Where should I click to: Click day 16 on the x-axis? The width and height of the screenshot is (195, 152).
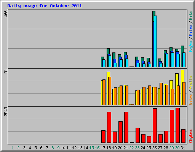pos(97,148)
